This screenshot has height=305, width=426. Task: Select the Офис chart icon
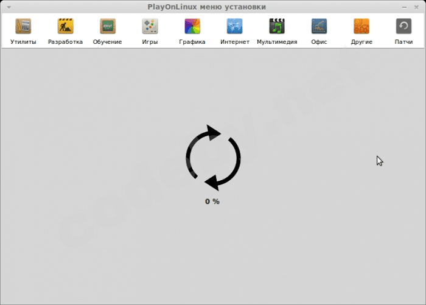click(319, 26)
